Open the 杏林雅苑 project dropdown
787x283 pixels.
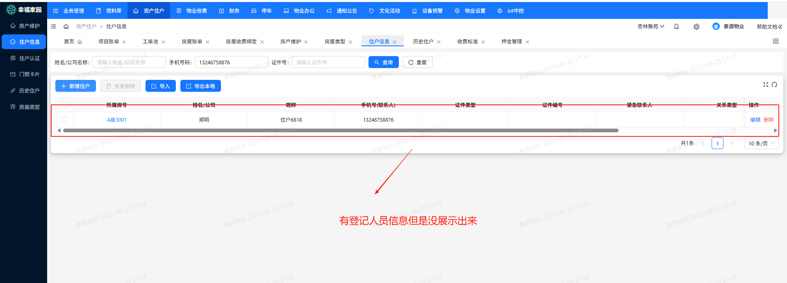coord(651,27)
